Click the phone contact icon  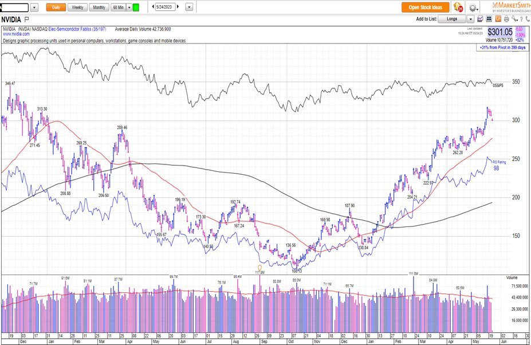point(528,19)
